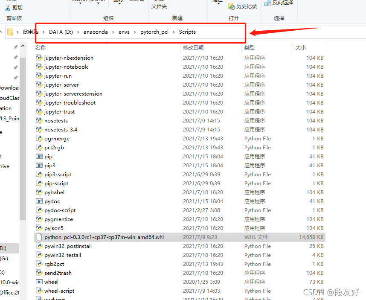The width and height of the screenshot is (366, 300).
Task: Click the send2trash file icon
Action: click(x=38, y=273)
